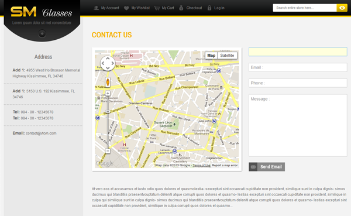Zoom out the map with minus
This screenshot has height=216, width=351.
(108, 151)
